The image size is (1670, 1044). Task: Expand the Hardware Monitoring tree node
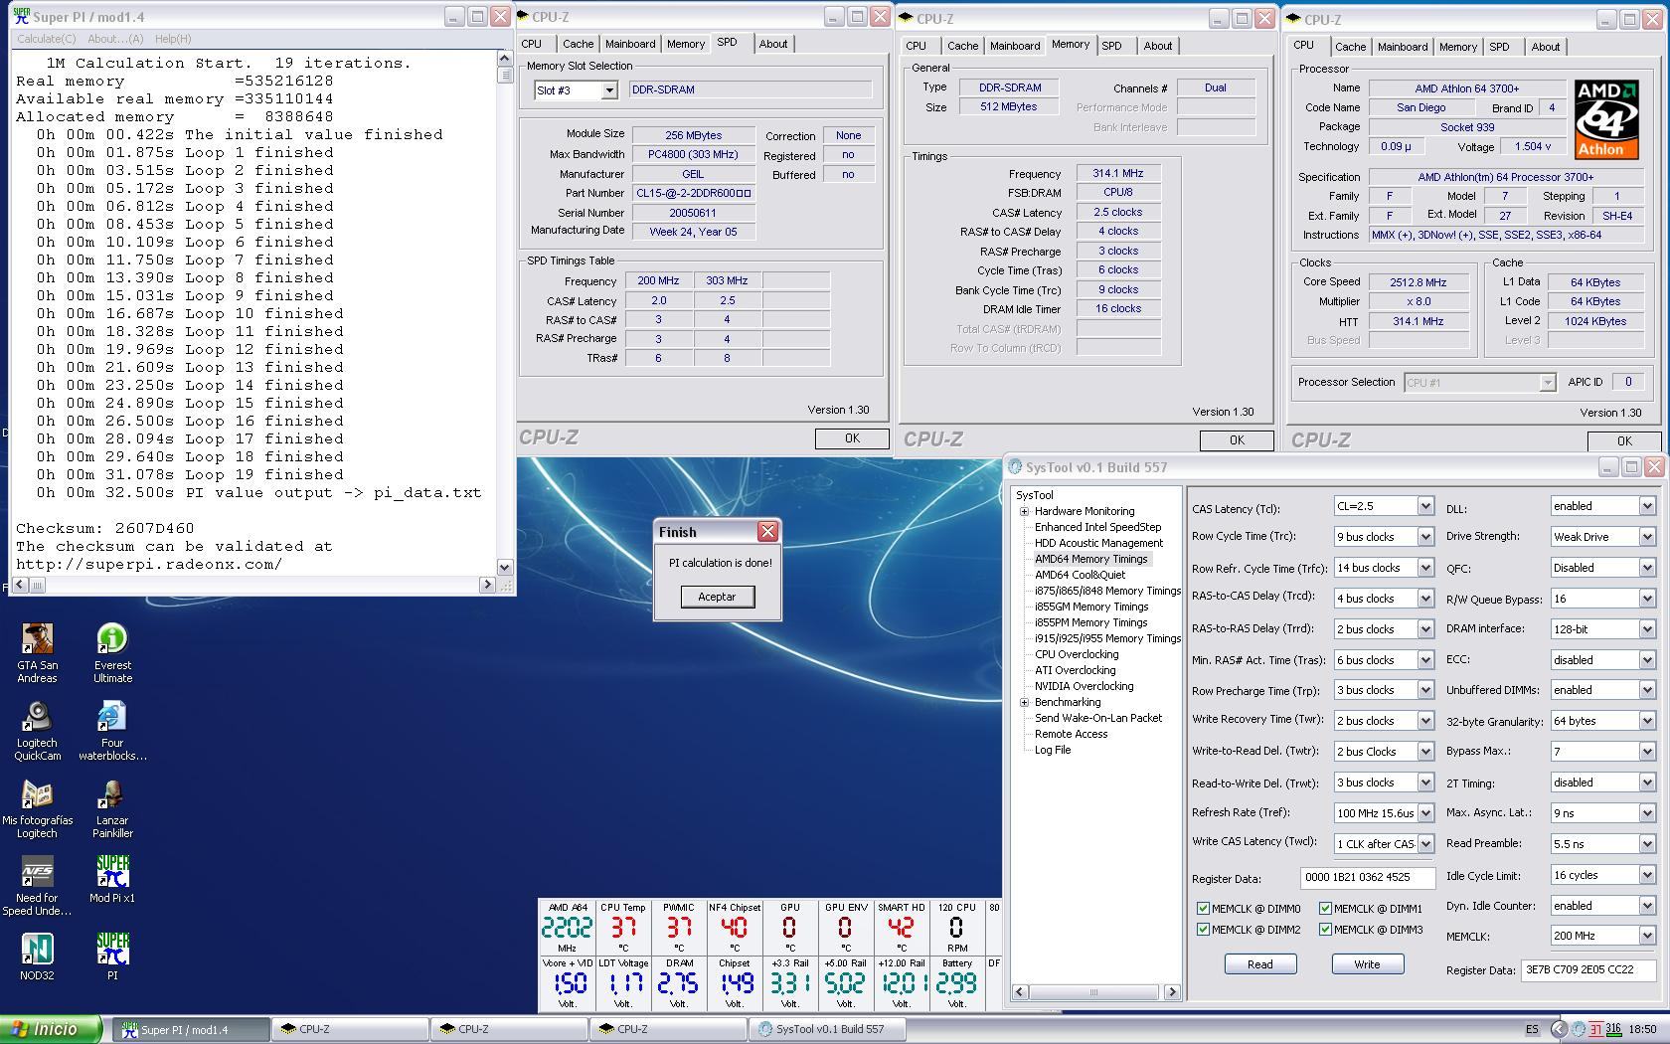1024,511
